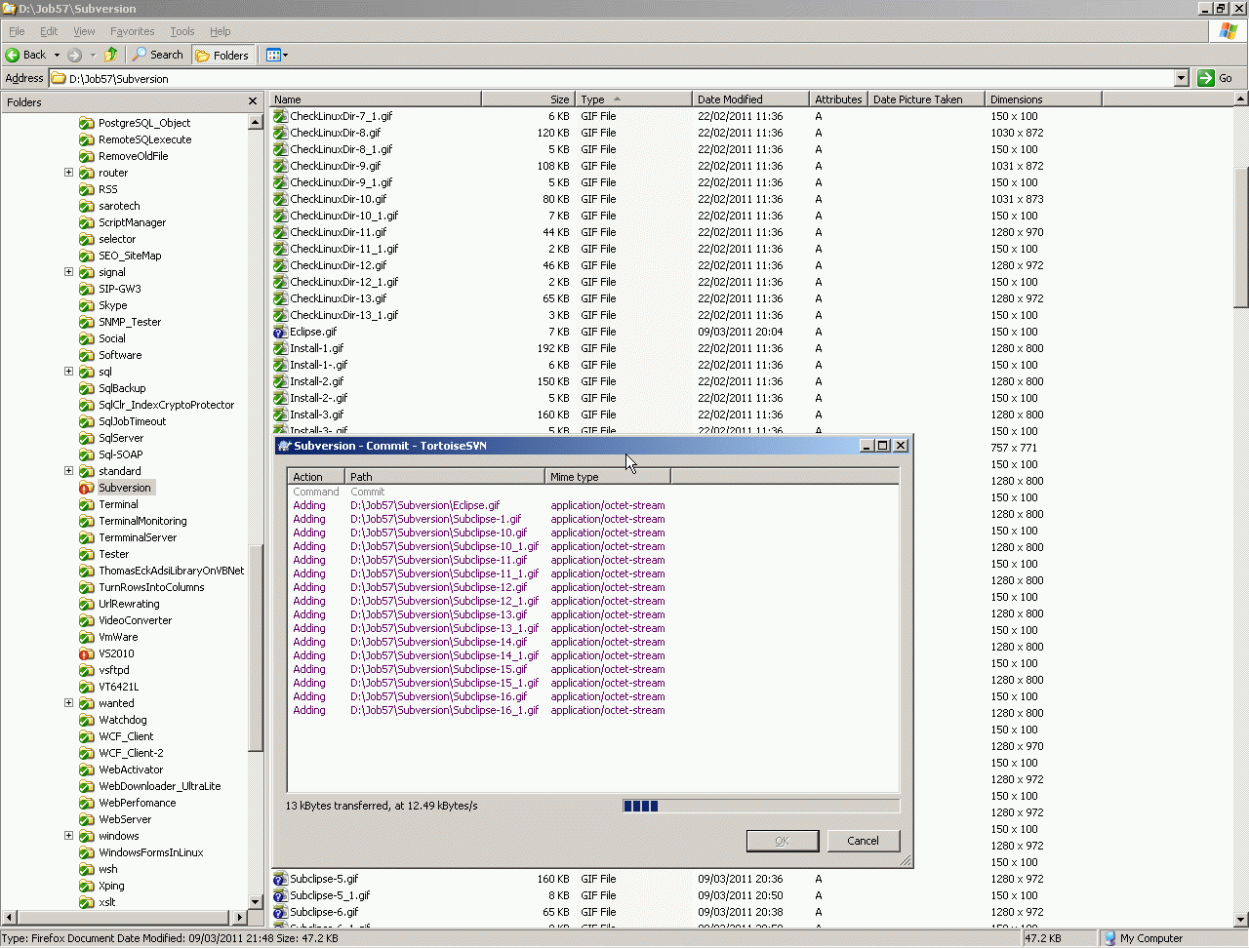
Task: Click the Forward navigation arrow icon
Action: point(74,55)
